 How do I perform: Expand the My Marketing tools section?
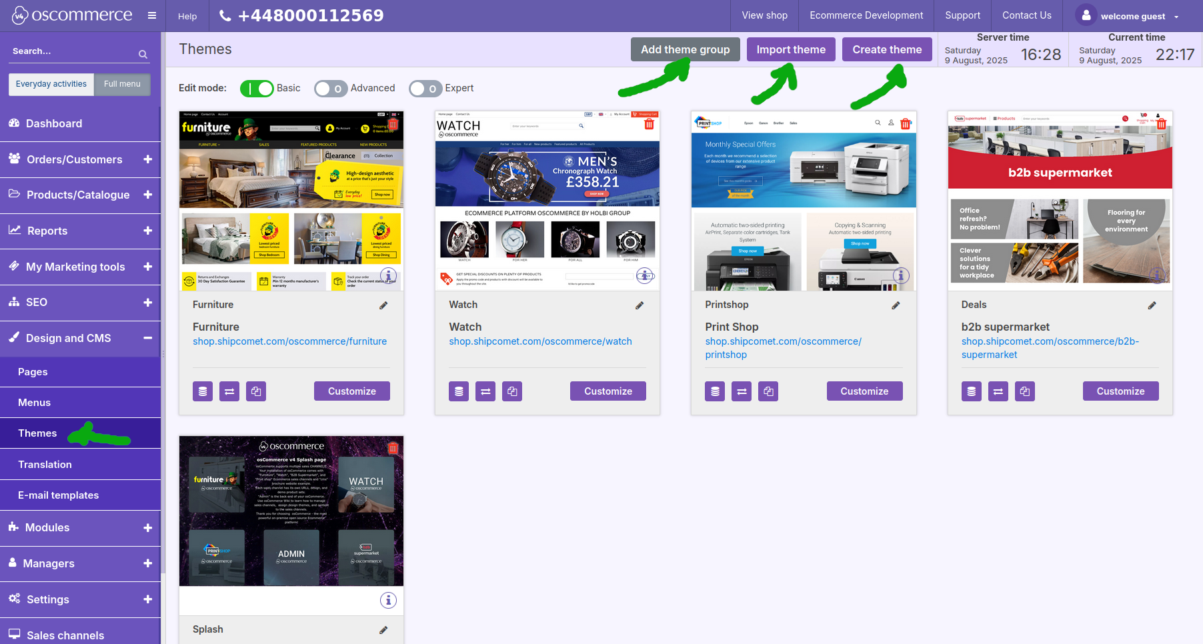[147, 267]
